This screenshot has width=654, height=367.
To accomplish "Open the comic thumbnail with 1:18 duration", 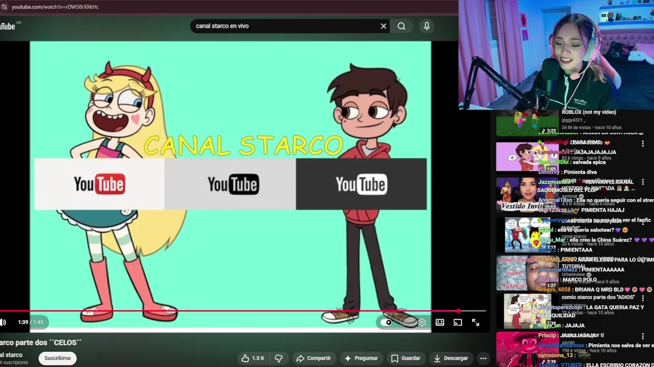I will pos(527,235).
